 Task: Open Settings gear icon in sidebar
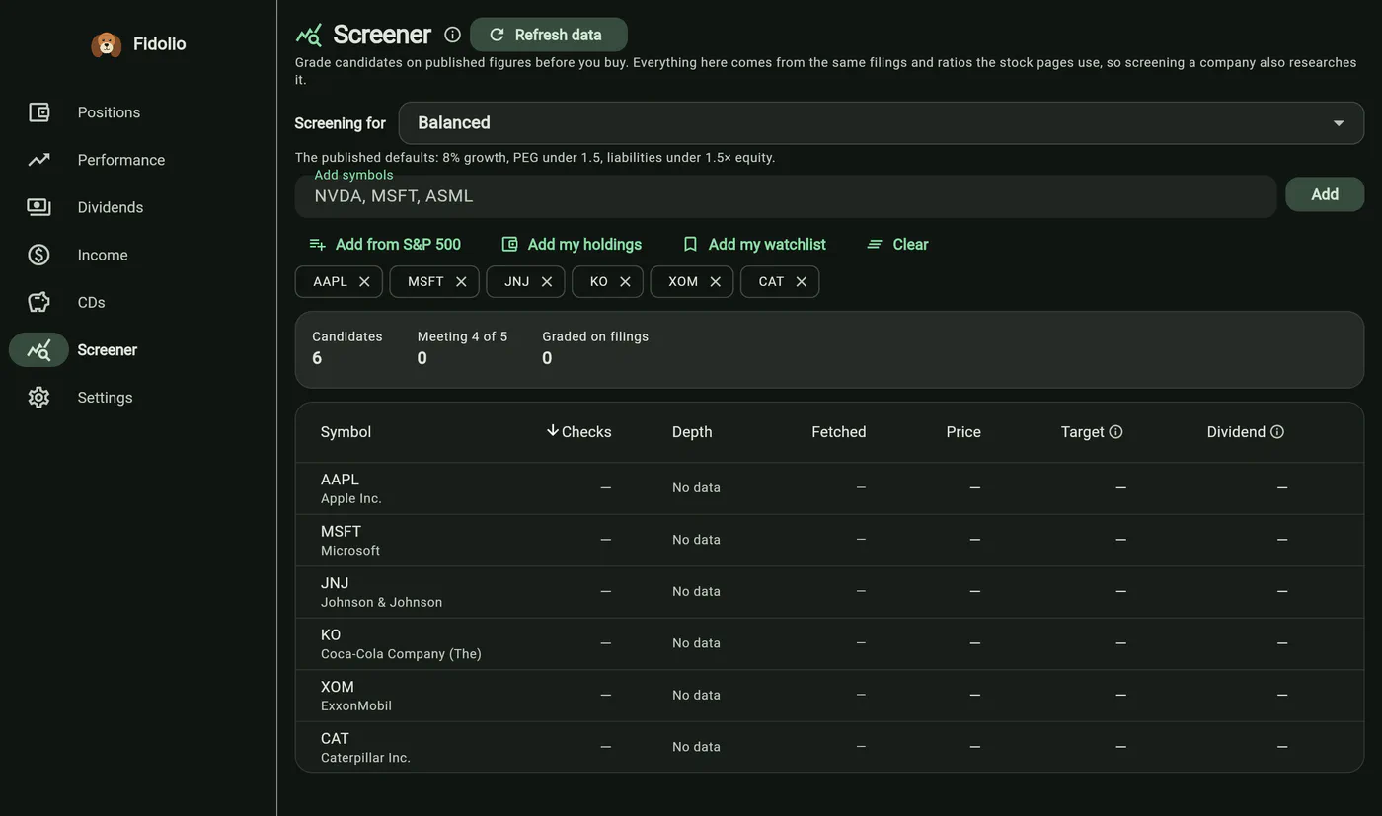pos(38,397)
